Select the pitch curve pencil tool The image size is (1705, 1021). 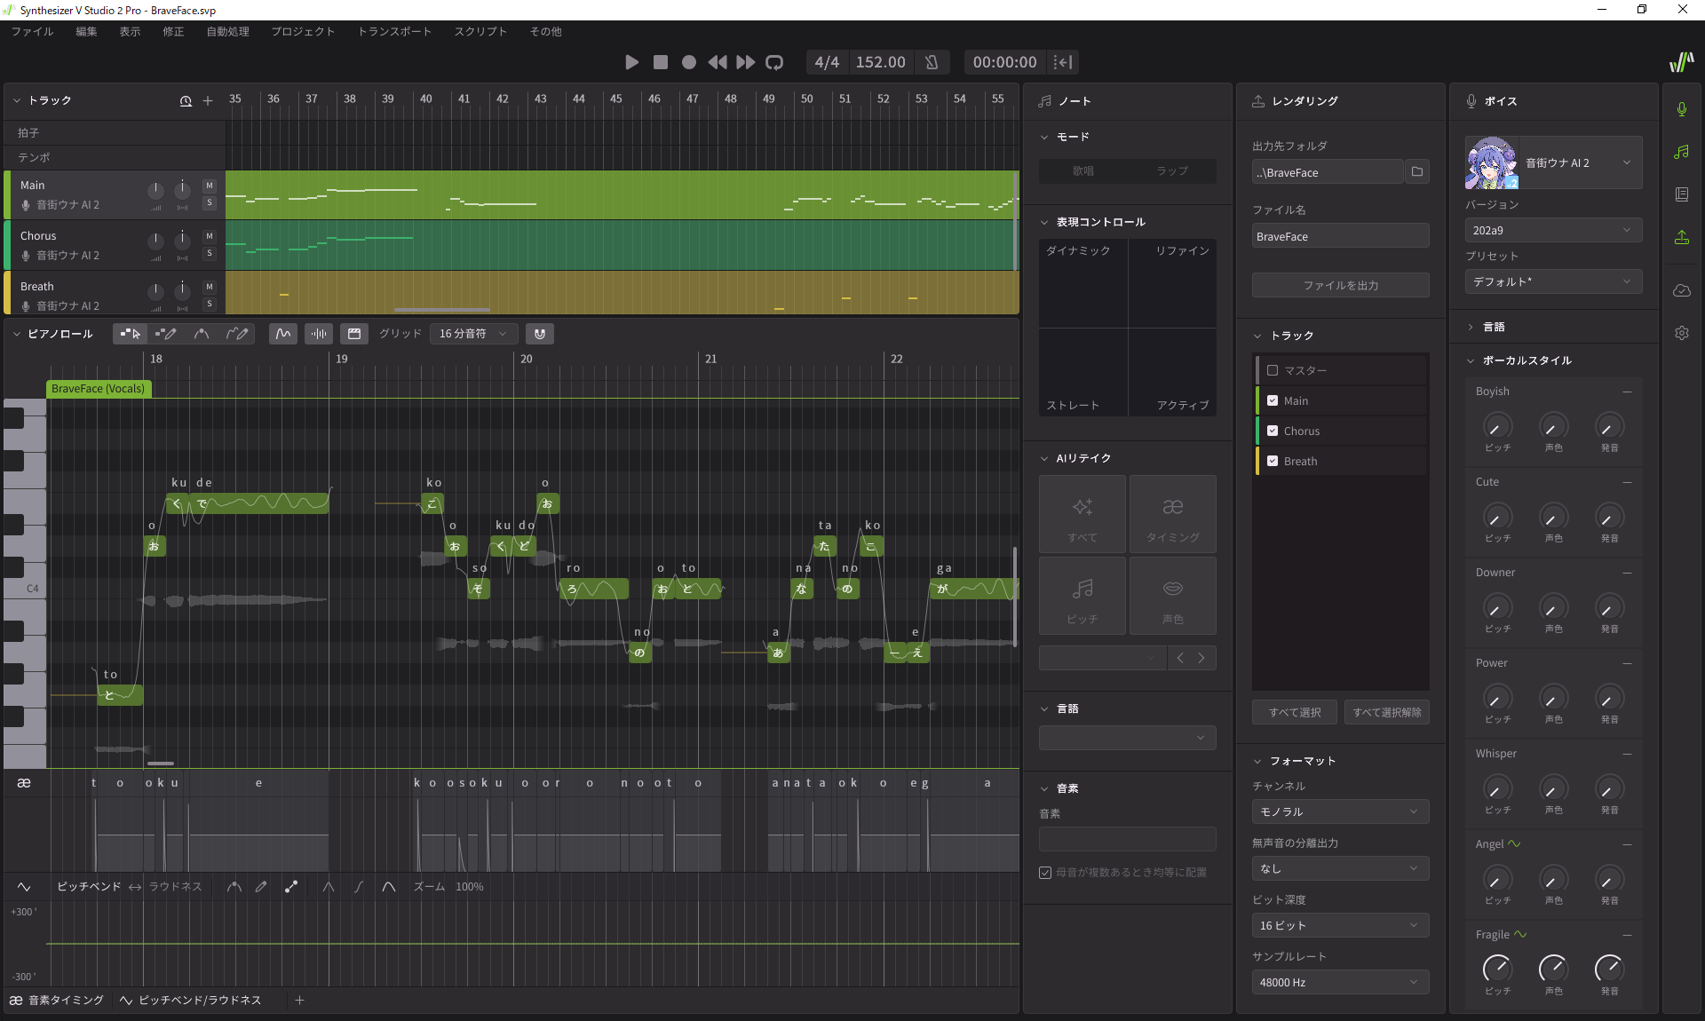click(236, 334)
